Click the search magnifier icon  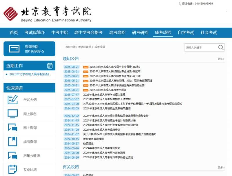pos(221,47)
